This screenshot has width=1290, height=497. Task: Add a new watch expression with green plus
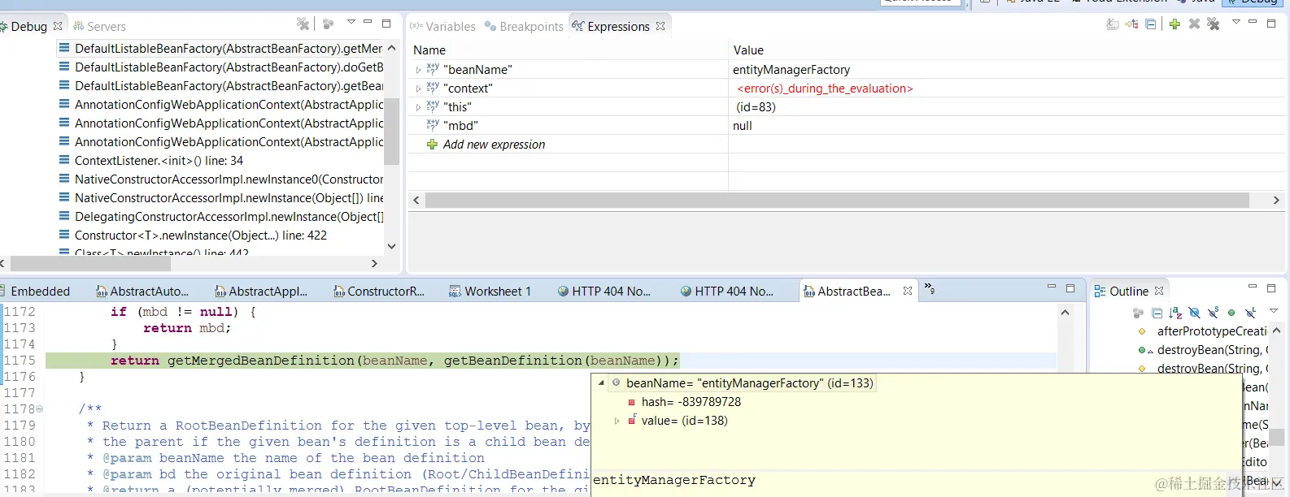(1175, 24)
